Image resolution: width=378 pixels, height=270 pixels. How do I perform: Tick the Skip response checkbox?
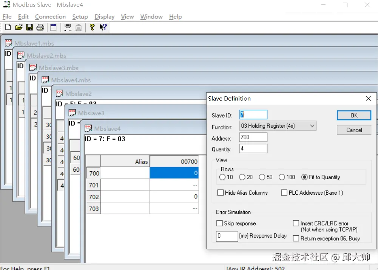tap(219, 223)
